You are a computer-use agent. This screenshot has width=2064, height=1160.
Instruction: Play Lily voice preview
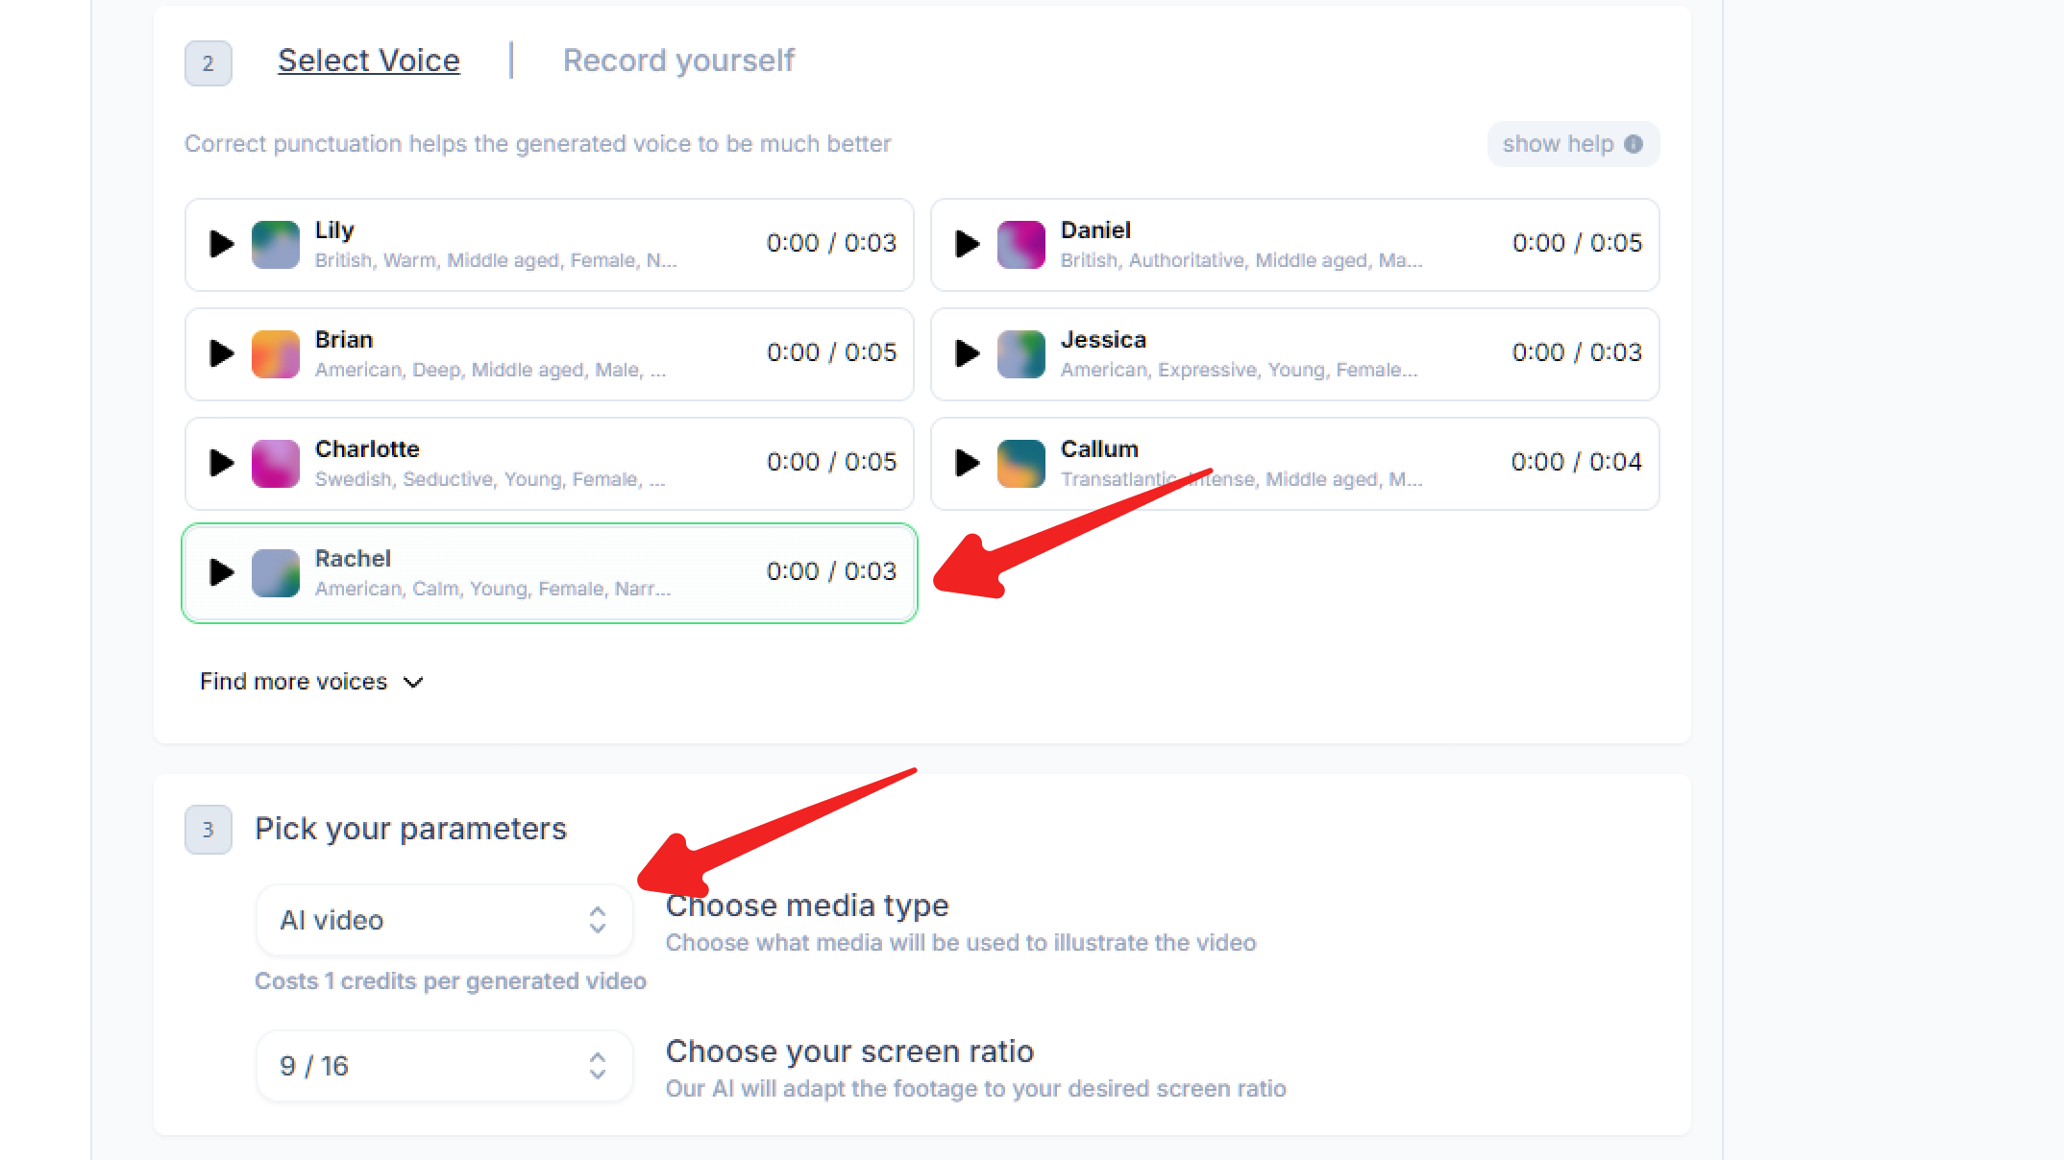click(x=222, y=244)
